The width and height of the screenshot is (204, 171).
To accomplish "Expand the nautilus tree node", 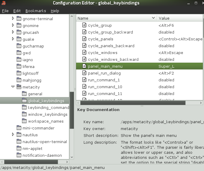I will (13, 135).
